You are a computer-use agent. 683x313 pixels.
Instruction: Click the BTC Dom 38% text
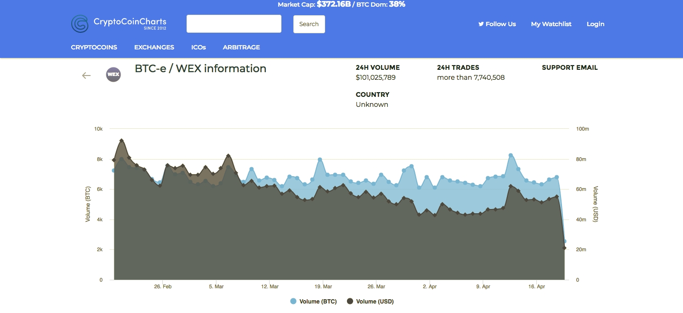pos(380,4)
